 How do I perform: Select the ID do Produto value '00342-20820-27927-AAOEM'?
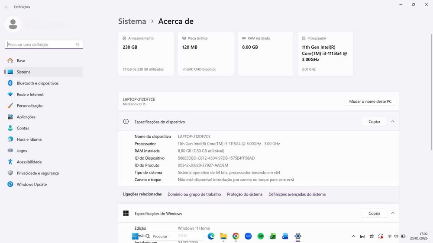click(203, 165)
